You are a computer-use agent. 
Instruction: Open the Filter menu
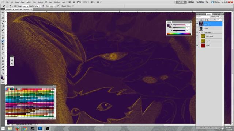tap(34, 2)
